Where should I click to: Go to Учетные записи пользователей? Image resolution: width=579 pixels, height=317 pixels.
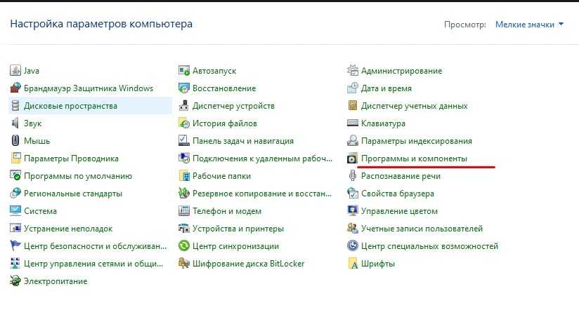422,229
